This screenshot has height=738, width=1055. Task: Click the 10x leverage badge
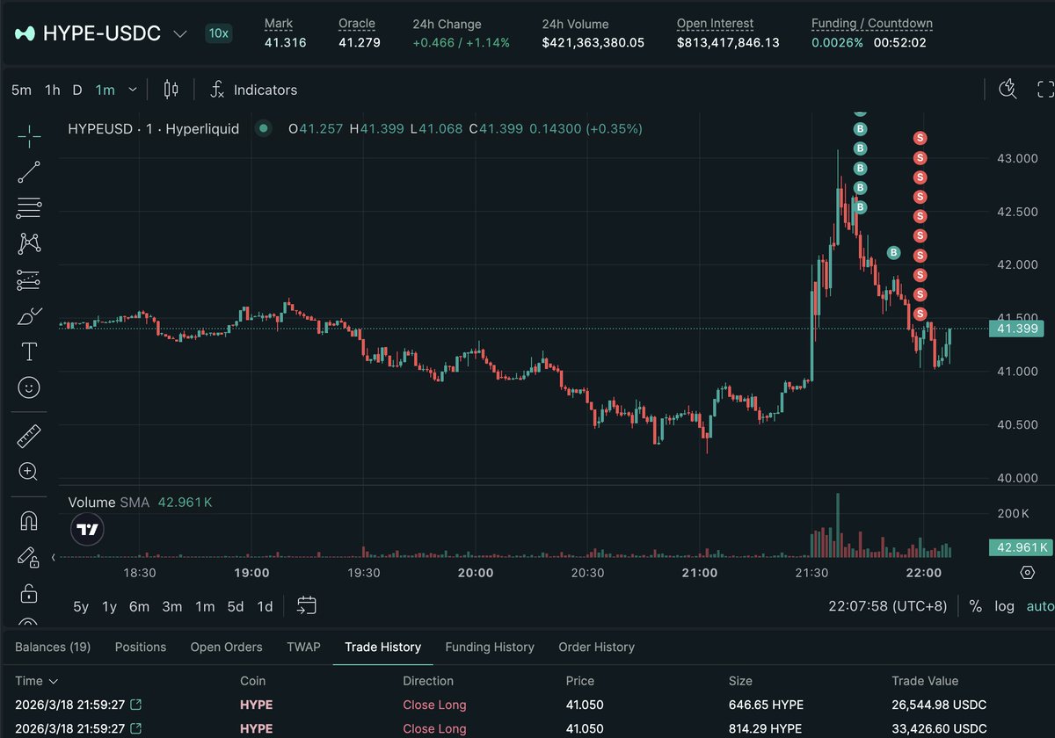point(218,33)
